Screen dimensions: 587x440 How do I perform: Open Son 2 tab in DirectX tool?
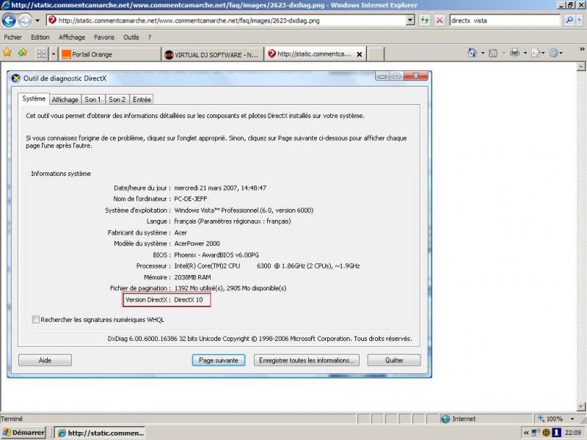[117, 100]
